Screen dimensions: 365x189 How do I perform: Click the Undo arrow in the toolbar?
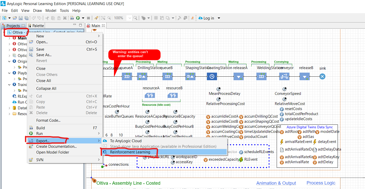(x=34, y=18)
